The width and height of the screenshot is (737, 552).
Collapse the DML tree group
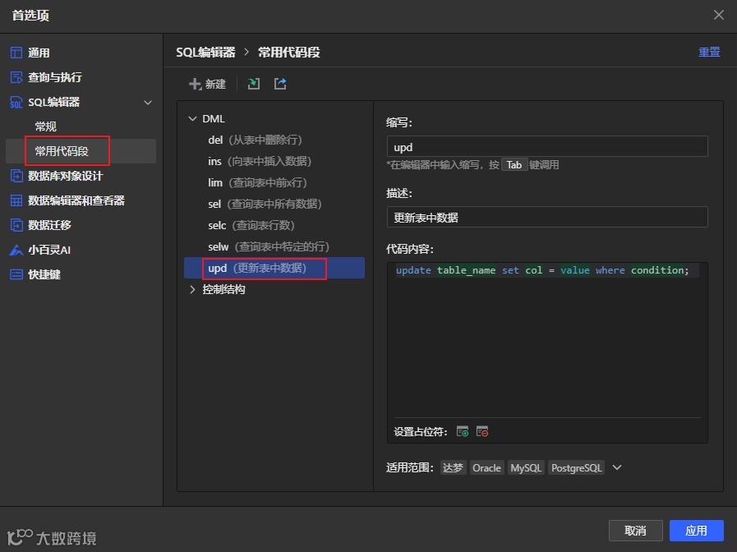coord(192,119)
